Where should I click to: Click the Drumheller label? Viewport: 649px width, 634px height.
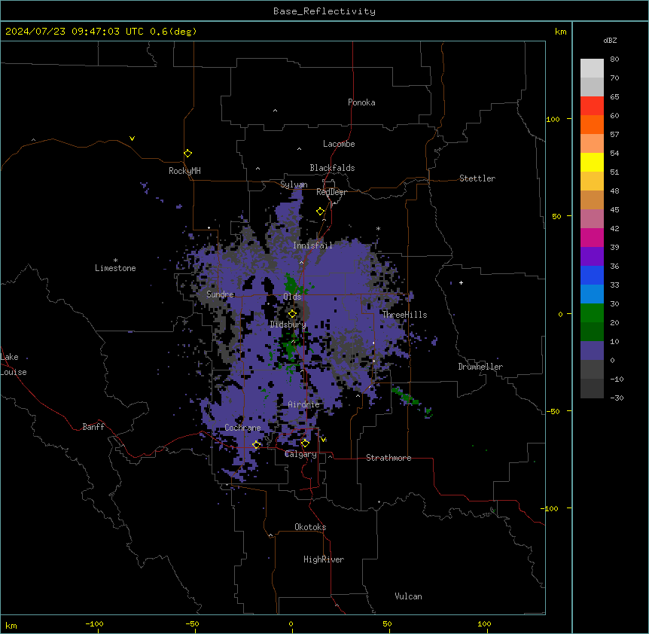[x=480, y=367]
